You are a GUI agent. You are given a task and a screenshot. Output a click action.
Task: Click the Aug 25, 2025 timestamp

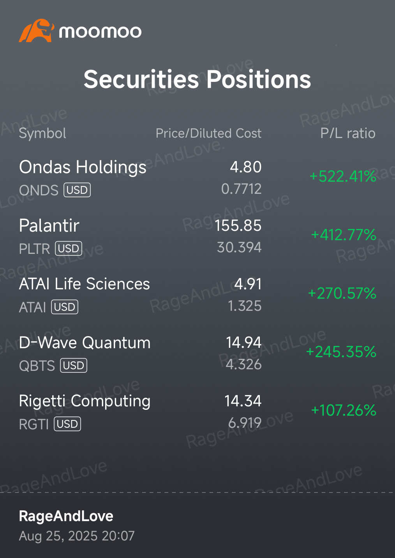point(77,536)
